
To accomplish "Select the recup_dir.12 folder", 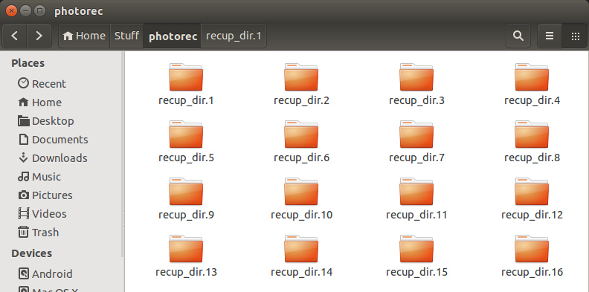I will pos(532,200).
